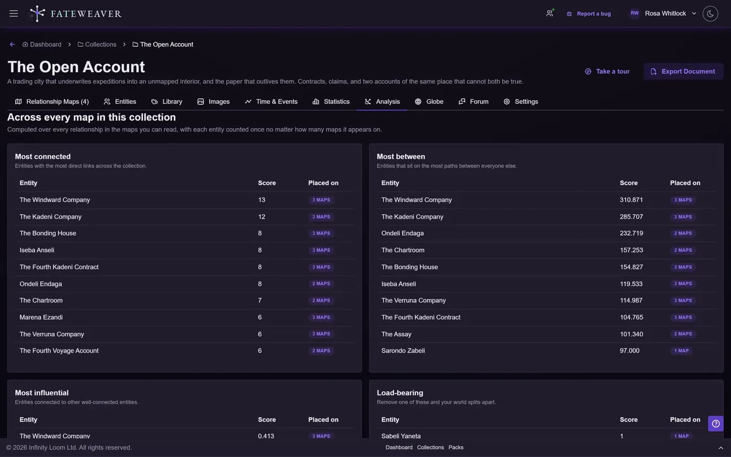Click the bug icon beside Report a bug
This screenshot has height=457, width=731.
(x=569, y=14)
